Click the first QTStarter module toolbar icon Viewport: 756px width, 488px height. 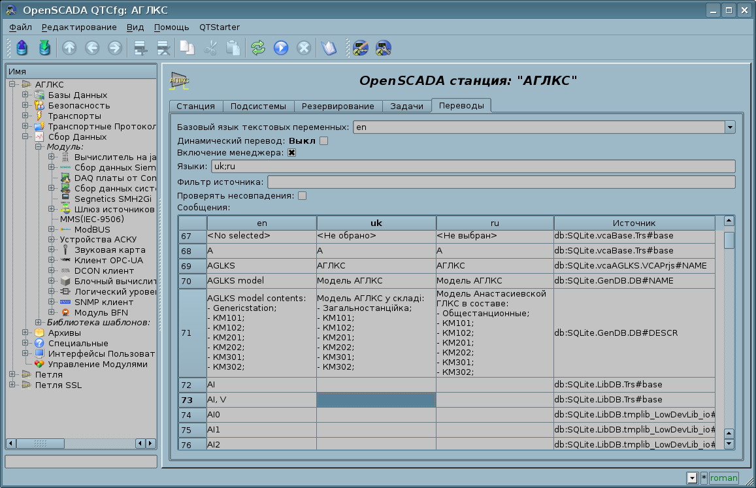[361, 48]
